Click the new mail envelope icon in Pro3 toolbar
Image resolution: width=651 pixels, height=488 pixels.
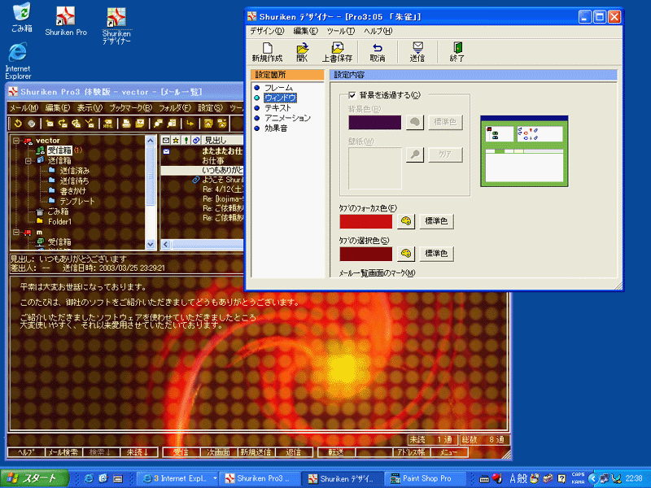[50, 124]
